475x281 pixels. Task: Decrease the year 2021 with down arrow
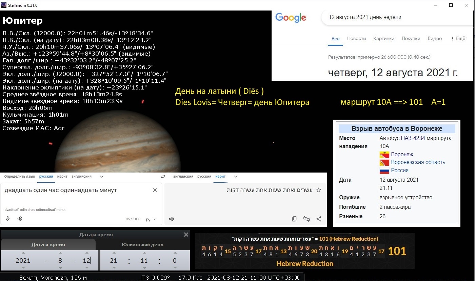click(x=23, y=267)
